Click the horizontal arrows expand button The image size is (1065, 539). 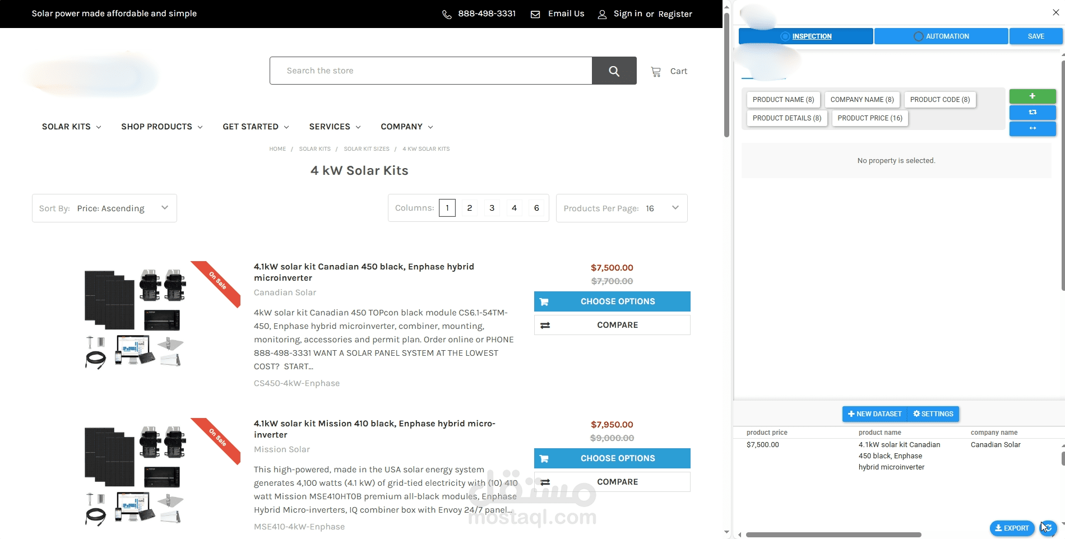(1032, 128)
